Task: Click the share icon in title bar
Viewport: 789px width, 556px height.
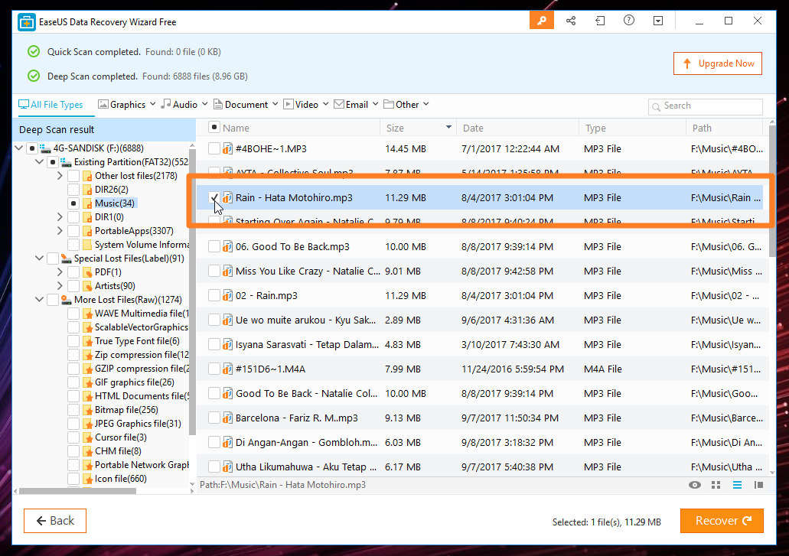Action: (x=571, y=21)
